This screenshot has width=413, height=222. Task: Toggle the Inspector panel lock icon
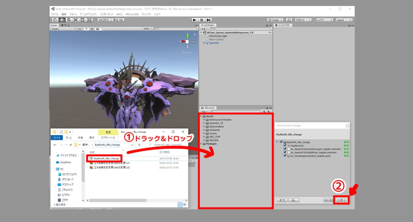[349, 25]
